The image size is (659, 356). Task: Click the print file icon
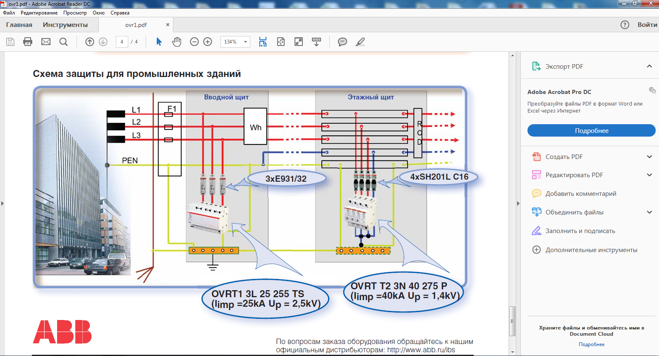pyautogui.click(x=28, y=42)
